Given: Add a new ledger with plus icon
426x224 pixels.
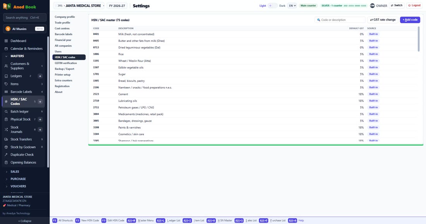Looking at the screenshot, I should click(x=40, y=76).
